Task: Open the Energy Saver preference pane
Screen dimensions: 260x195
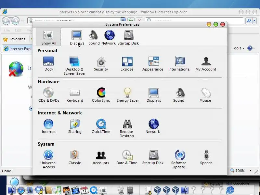Action: pos(128,95)
